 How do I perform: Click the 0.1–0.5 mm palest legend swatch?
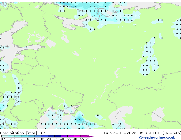5,136
